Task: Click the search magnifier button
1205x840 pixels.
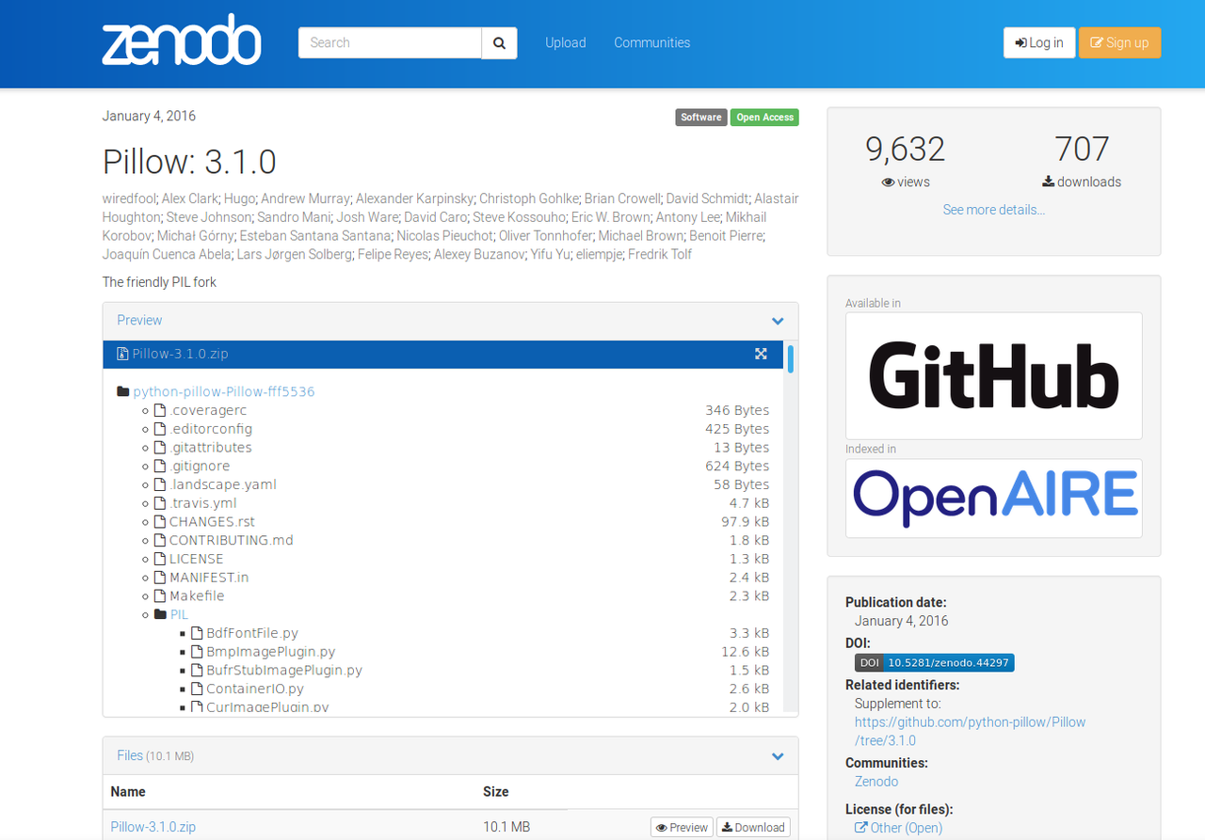Action: coord(499,43)
